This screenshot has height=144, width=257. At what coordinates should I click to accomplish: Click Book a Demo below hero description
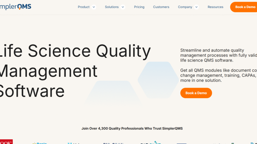coord(196,93)
